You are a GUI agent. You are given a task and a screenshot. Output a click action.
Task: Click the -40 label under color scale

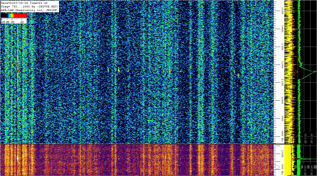point(21,22)
